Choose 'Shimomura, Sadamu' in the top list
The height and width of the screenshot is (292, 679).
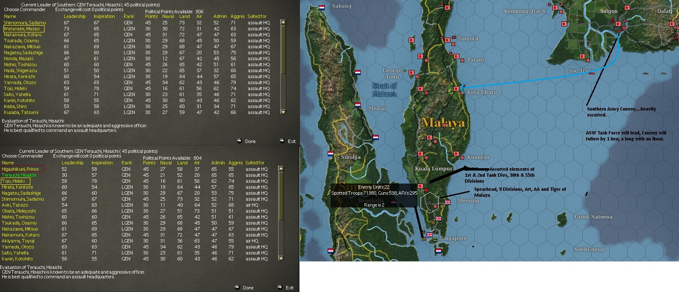25,23
